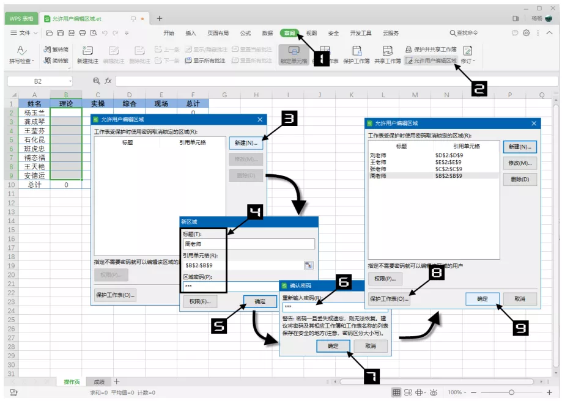Image resolution: width=562 pixels, height=401 pixels.
Task: Switch to the 数据 ribbon tab
Action: 267,33
